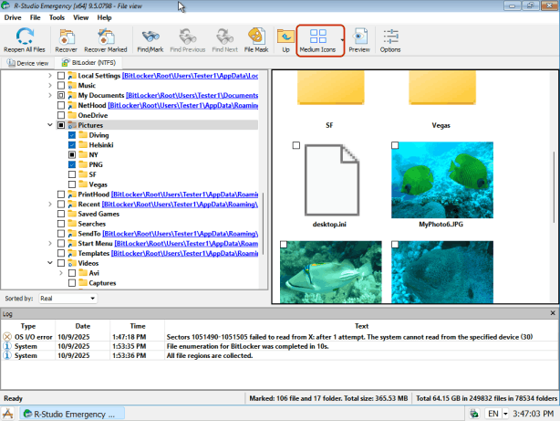Go up one folder level with Up icon
The height and width of the screenshot is (421, 560).
[285, 37]
